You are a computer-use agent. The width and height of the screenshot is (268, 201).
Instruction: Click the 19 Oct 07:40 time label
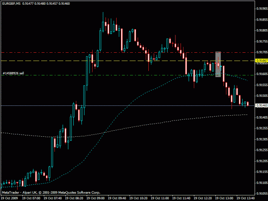(53, 198)
